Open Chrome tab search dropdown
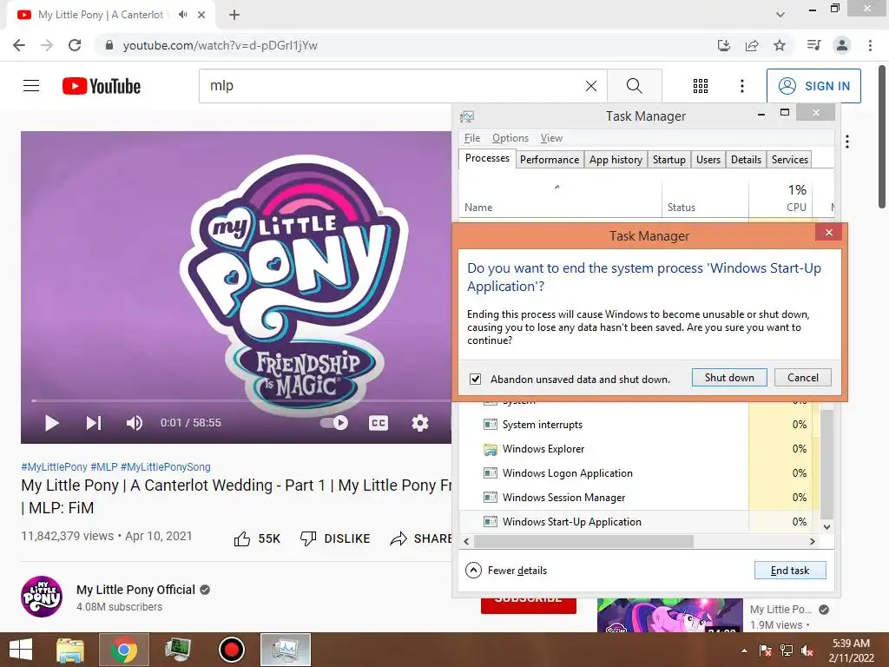Viewport: 889px width, 667px height. coord(780,15)
